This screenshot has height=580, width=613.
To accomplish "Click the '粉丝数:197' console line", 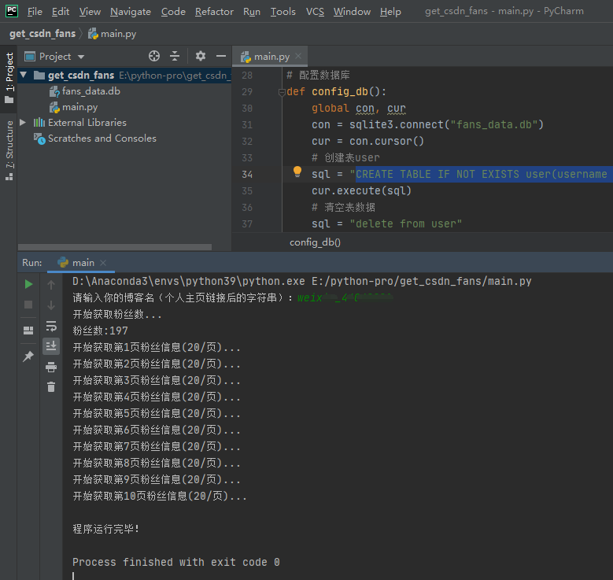I will [x=100, y=331].
